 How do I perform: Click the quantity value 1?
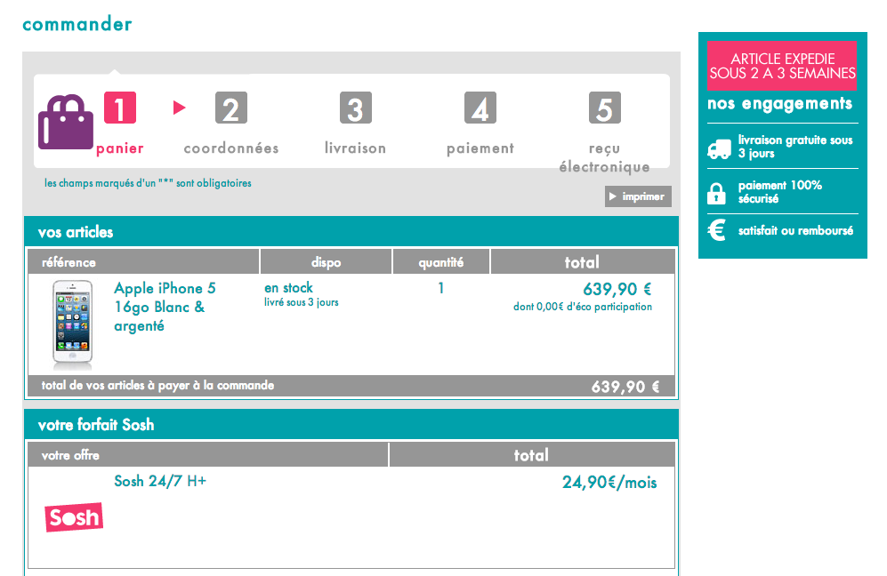(x=440, y=288)
